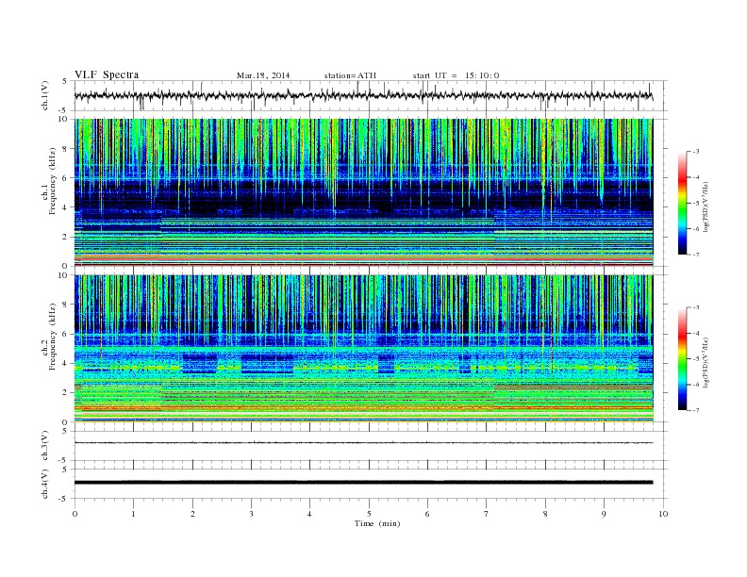Click the "ch.3(V)" axis label
The height and width of the screenshot is (577, 747).
44,446
